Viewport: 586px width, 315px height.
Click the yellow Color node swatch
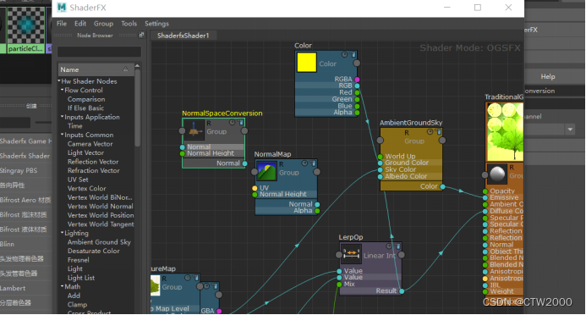point(306,62)
